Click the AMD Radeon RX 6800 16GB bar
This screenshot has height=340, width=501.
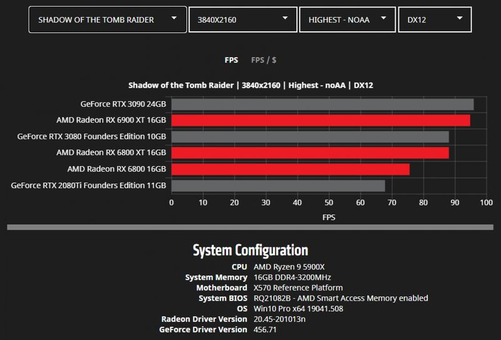click(x=291, y=169)
